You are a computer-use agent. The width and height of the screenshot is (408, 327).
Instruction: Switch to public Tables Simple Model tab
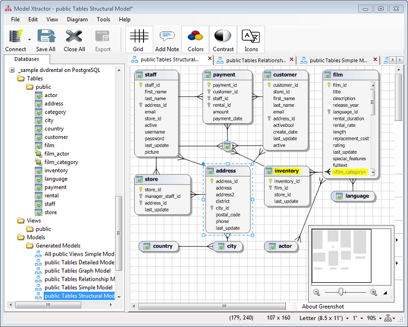pyautogui.click(x=338, y=60)
